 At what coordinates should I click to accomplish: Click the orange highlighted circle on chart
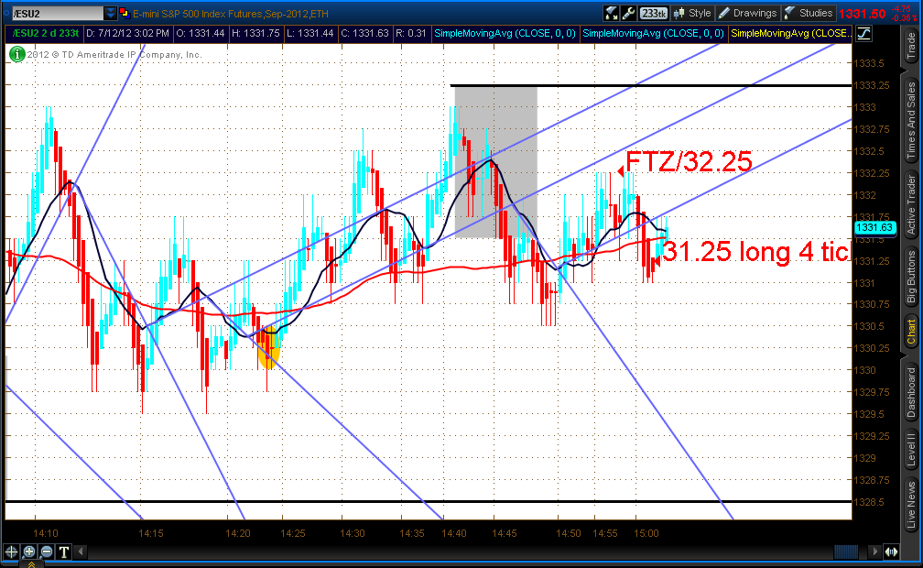point(269,347)
